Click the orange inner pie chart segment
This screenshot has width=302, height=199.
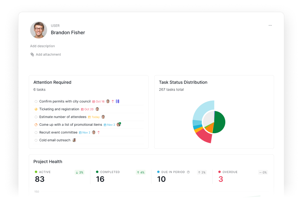tap(210, 128)
